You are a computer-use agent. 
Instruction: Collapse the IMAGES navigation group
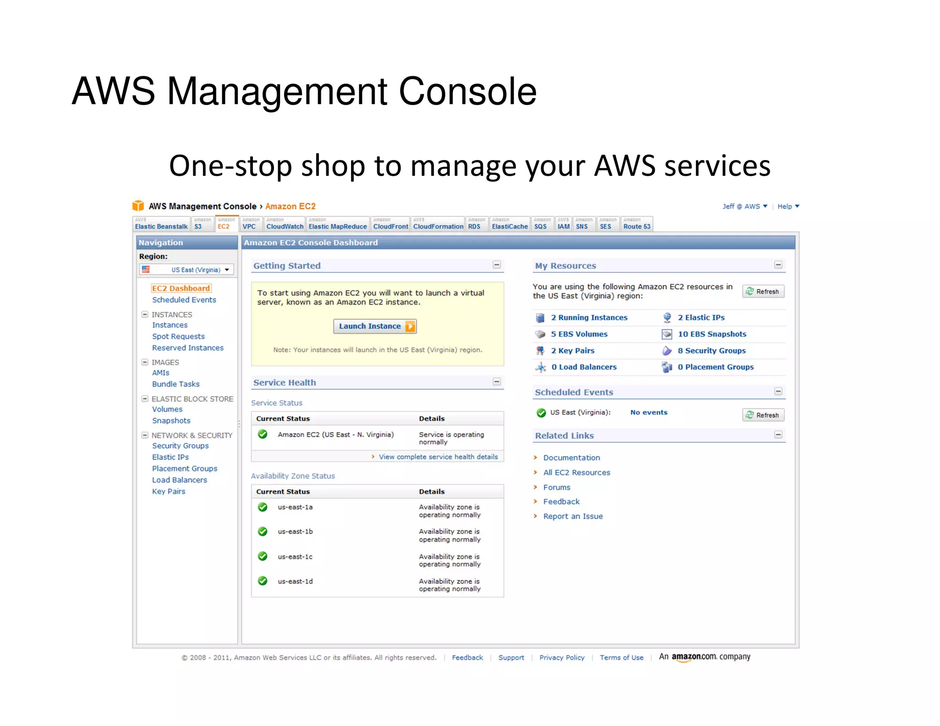coord(145,362)
